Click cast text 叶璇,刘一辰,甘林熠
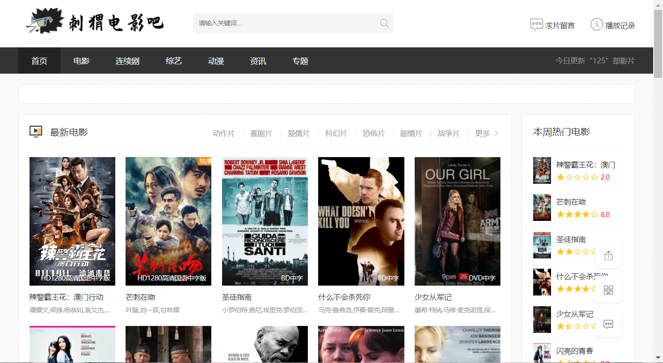 153,310
